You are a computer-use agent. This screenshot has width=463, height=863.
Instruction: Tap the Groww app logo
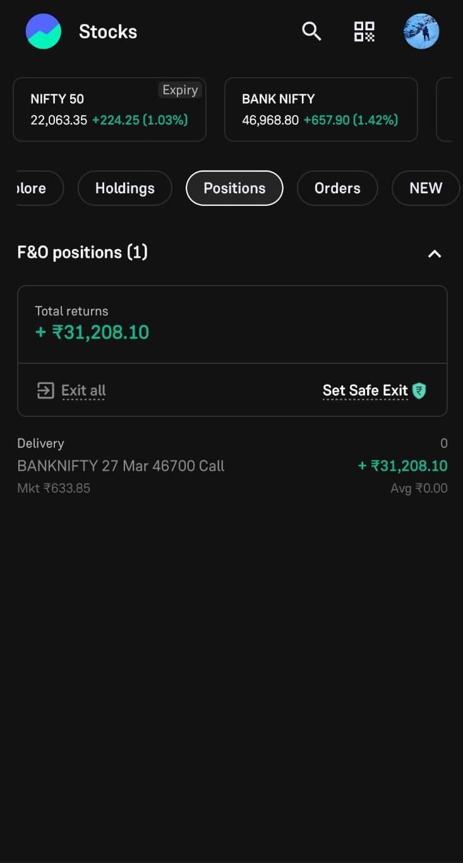coord(44,32)
